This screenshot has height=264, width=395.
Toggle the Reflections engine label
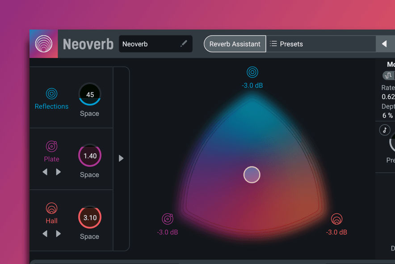[52, 106]
